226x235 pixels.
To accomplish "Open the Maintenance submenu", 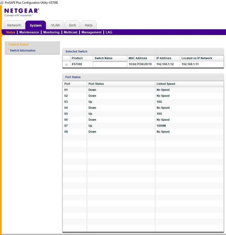I will click(29, 32).
